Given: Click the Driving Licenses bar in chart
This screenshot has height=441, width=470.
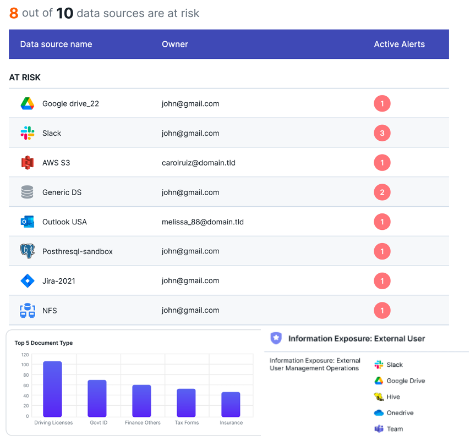Looking at the screenshot, I should coord(52,389).
